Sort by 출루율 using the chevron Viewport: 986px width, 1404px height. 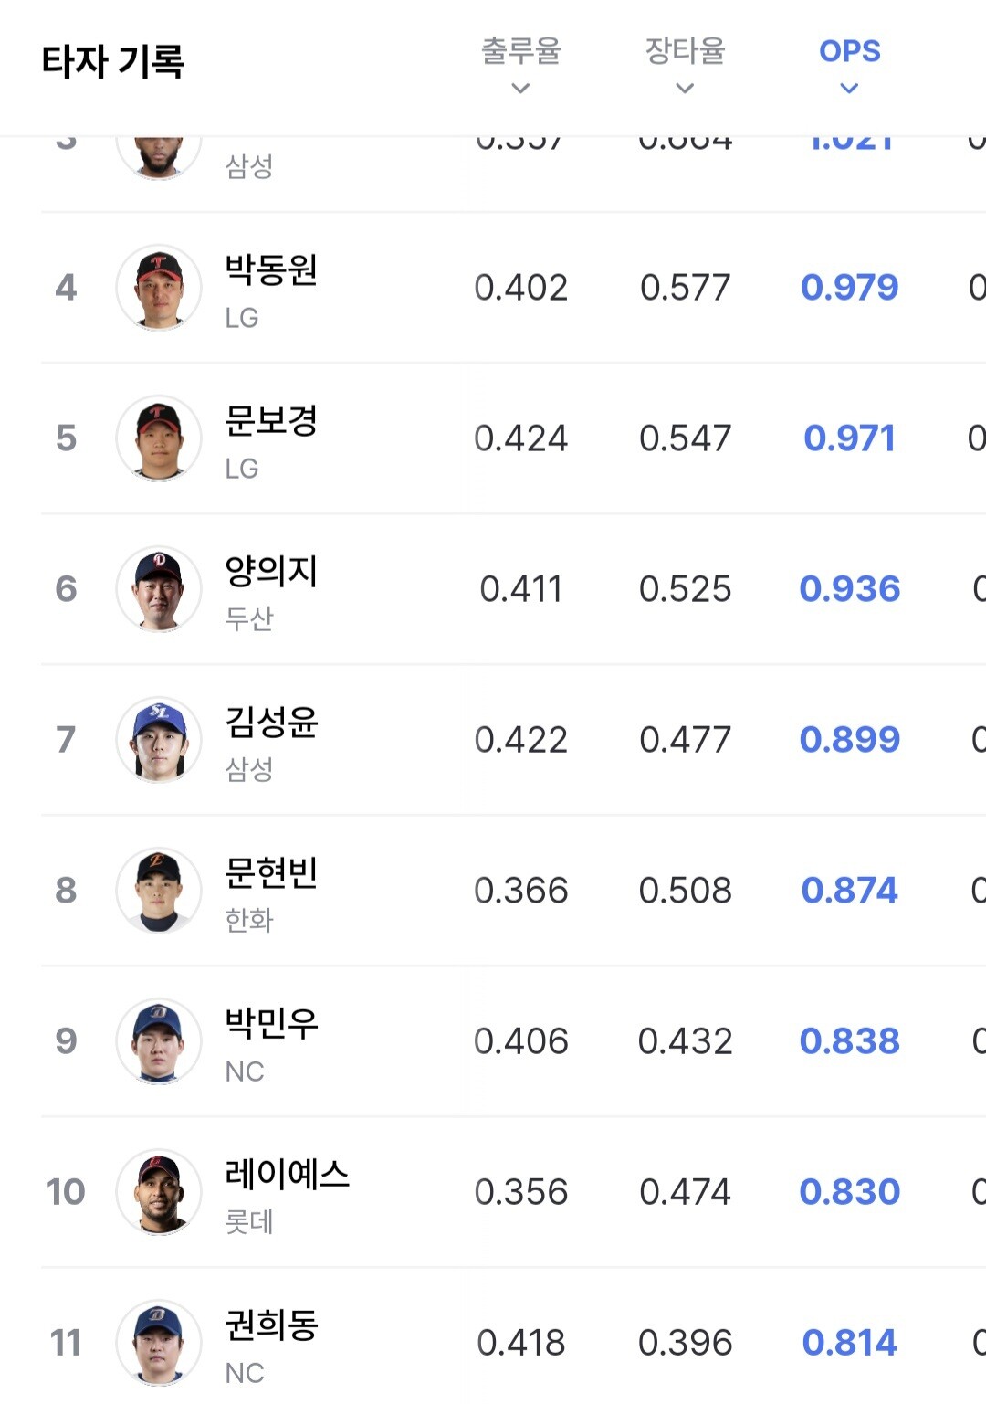pos(520,89)
